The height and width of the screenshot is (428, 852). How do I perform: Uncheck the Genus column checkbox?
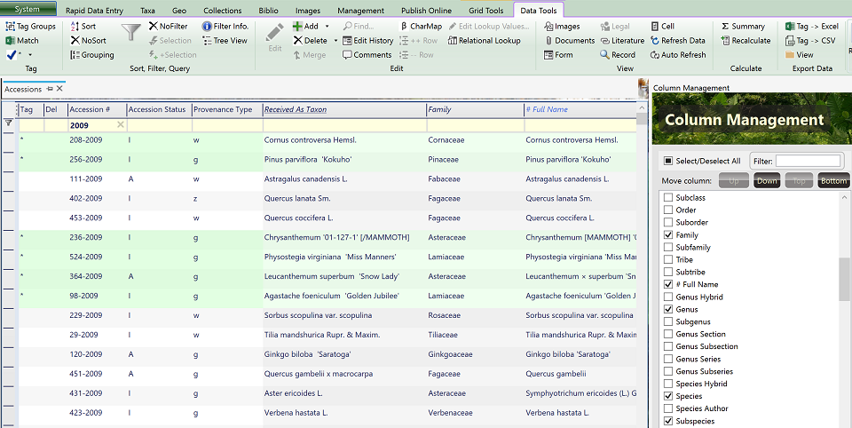(668, 309)
